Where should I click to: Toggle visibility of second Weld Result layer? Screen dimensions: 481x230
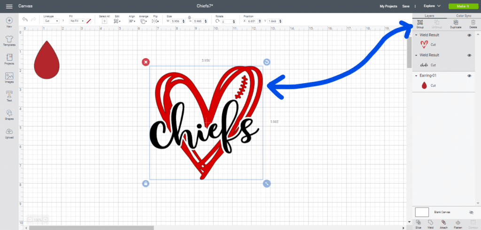pyautogui.click(x=469, y=55)
